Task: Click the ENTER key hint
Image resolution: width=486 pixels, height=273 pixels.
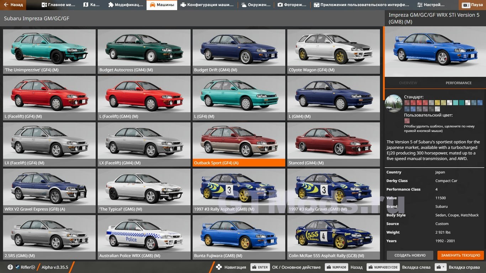Action: pos(260,267)
